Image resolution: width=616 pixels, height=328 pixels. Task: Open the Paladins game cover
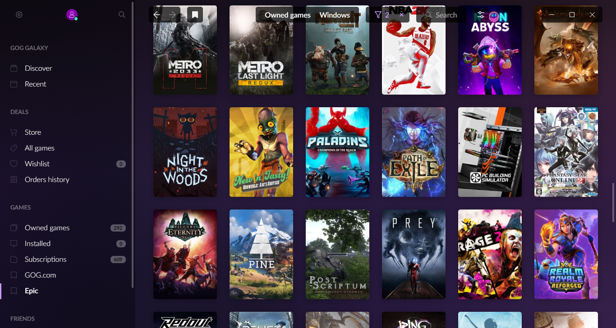click(x=337, y=152)
